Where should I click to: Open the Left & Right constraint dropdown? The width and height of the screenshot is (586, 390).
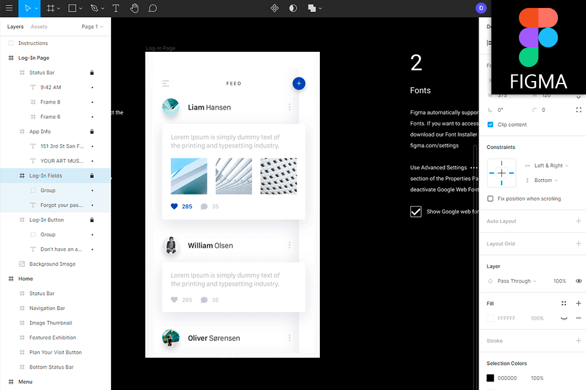coord(548,165)
